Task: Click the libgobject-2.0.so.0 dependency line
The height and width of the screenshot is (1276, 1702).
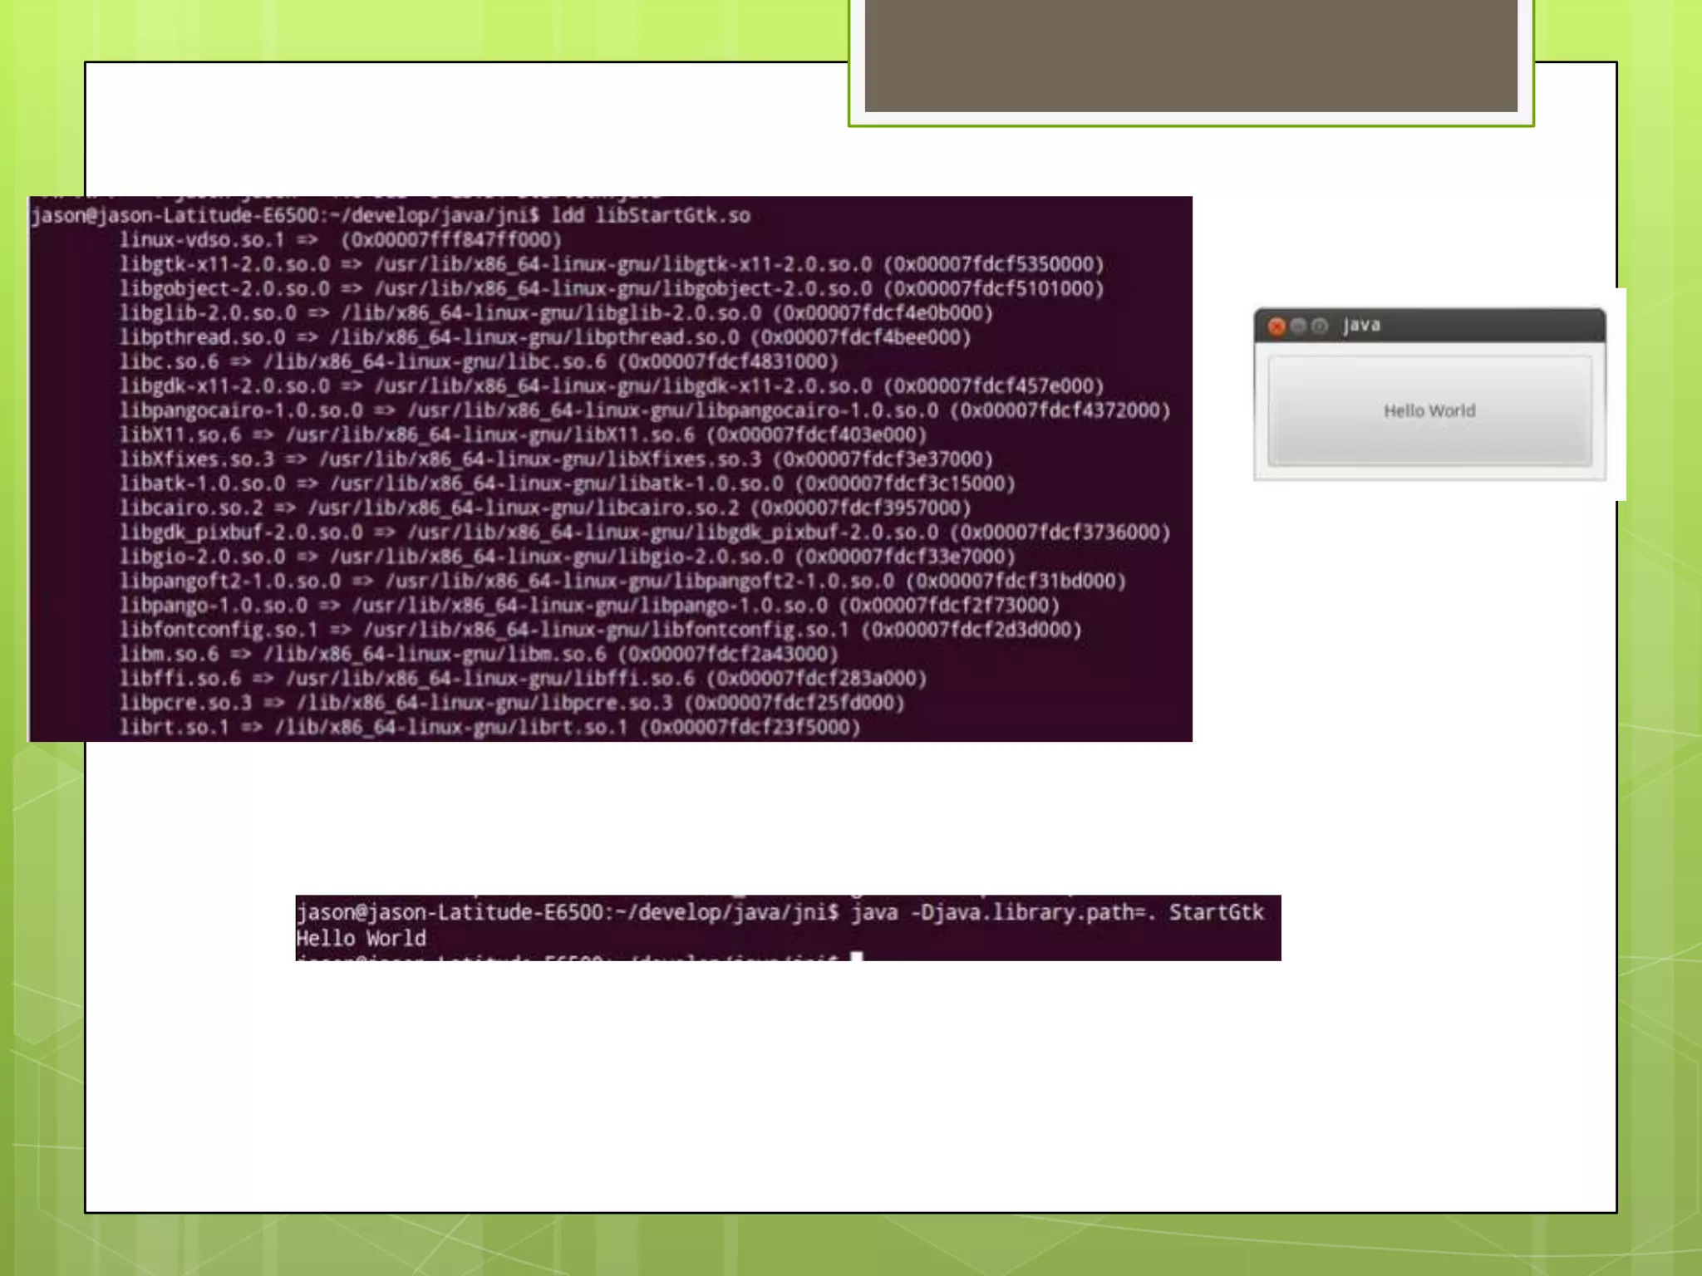Action: pos(611,289)
